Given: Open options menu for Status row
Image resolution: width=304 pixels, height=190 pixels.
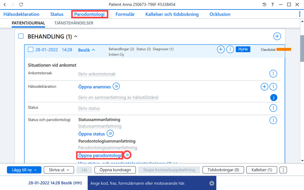Looking at the screenshot, I should pos(273,108).
